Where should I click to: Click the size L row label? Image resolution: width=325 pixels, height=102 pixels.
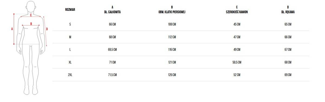(70, 49)
